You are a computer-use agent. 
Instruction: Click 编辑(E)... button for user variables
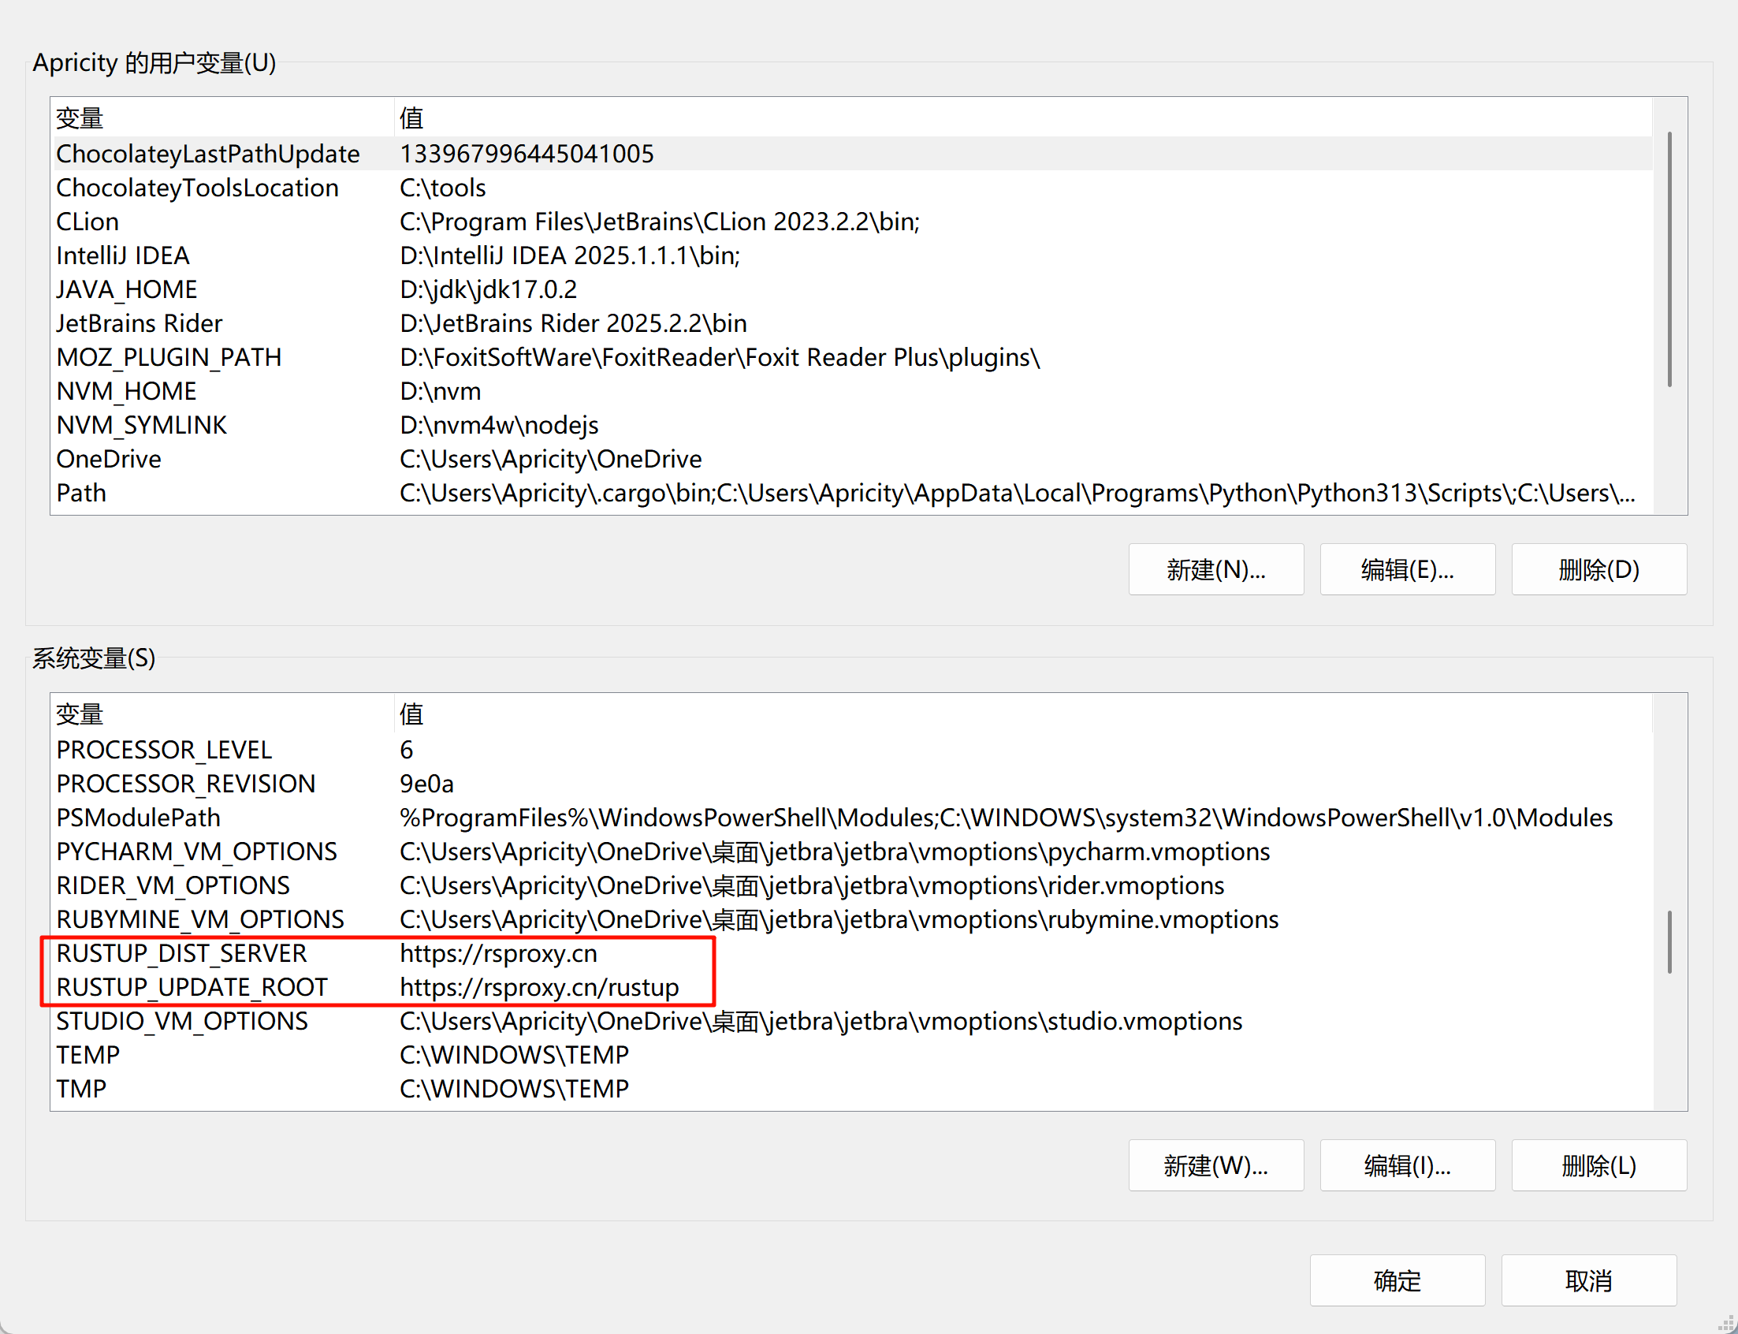[1407, 569]
